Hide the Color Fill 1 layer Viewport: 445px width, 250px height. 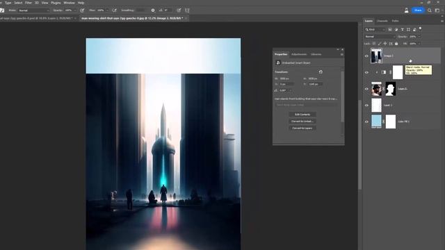coord(366,122)
